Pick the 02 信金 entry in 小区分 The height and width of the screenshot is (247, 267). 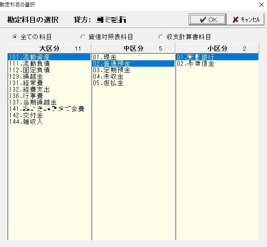pyautogui.click(x=217, y=63)
